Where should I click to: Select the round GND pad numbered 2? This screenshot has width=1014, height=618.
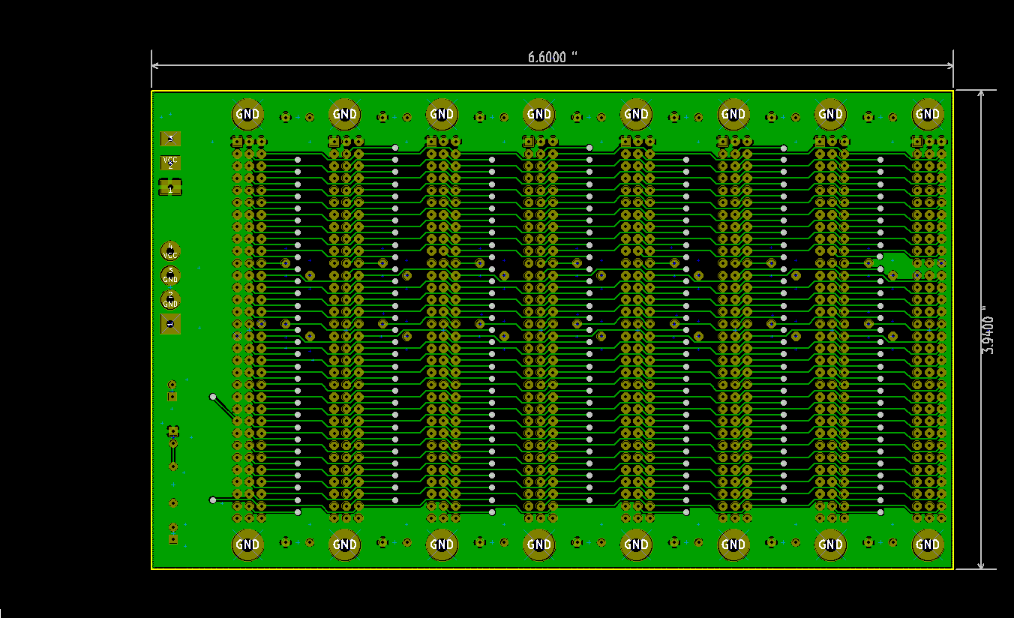[x=170, y=300]
